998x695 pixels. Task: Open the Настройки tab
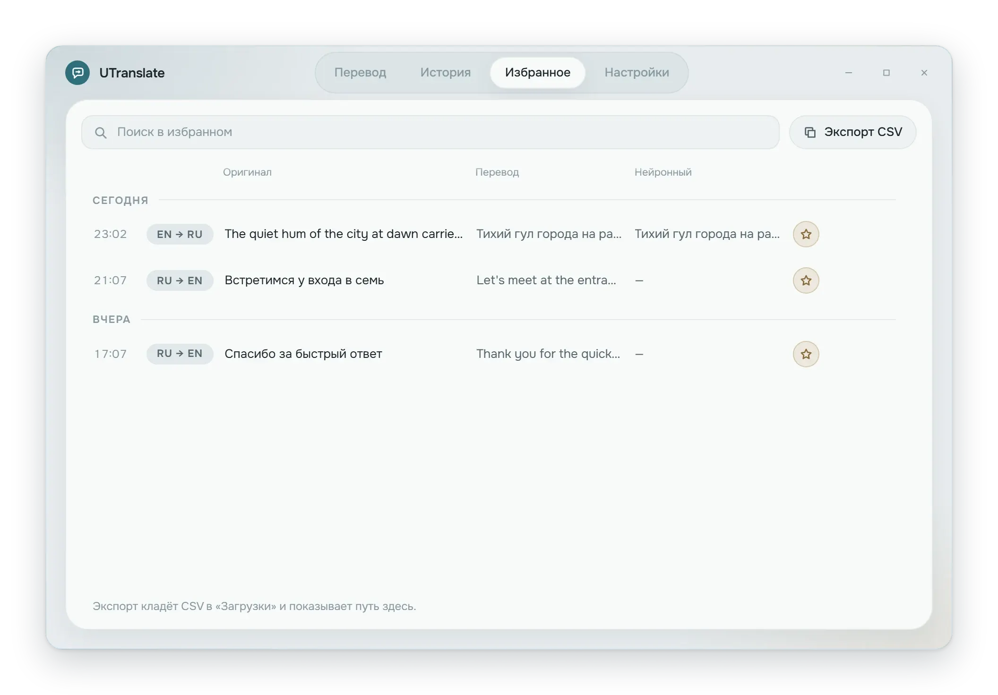tap(637, 73)
